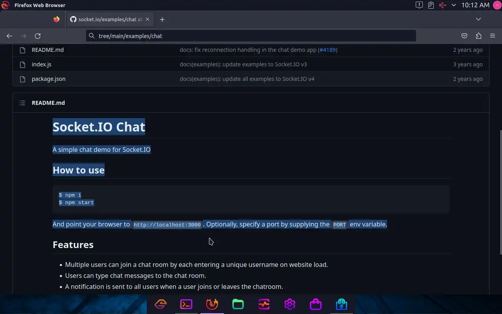Click the 'How to use' heading
The height and width of the screenshot is (314, 502).
78,170
